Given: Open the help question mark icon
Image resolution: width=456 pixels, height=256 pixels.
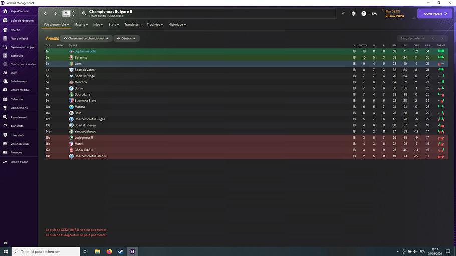Looking at the screenshot, I should (363, 14).
